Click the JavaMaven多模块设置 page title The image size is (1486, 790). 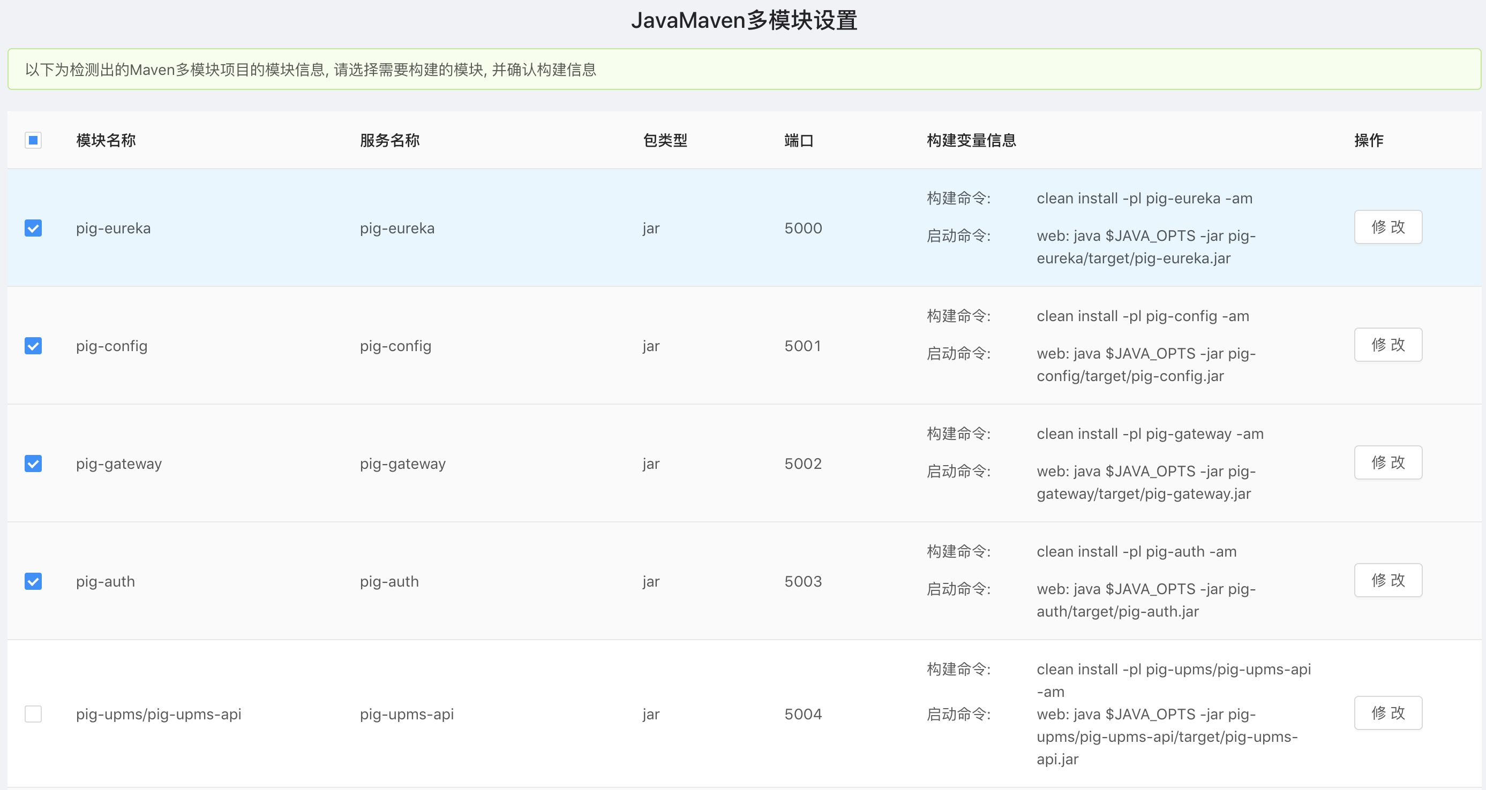click(x=744, y=20)
